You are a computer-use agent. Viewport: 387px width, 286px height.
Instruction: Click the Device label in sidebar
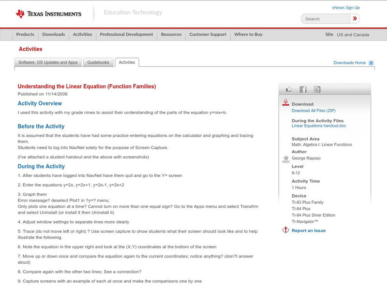[x=299, y=196]
